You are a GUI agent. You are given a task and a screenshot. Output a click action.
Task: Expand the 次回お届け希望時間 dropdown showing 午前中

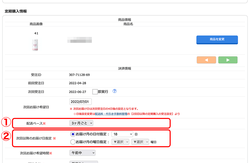pyautogui.click(x=82, y=153)
